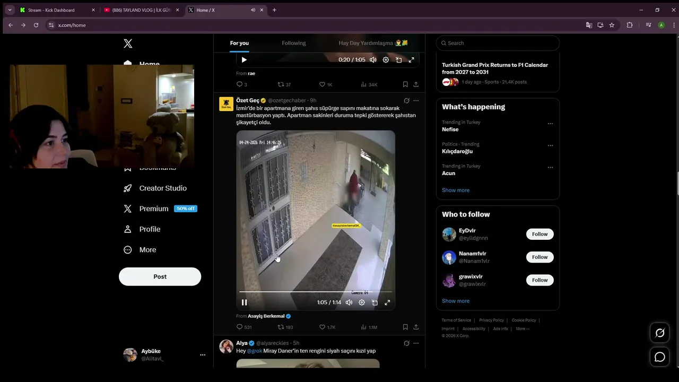Go to Profile in the sidebar
Image resolution: width=679 pixels, height=382 pixels.
[x=142, y=229]
